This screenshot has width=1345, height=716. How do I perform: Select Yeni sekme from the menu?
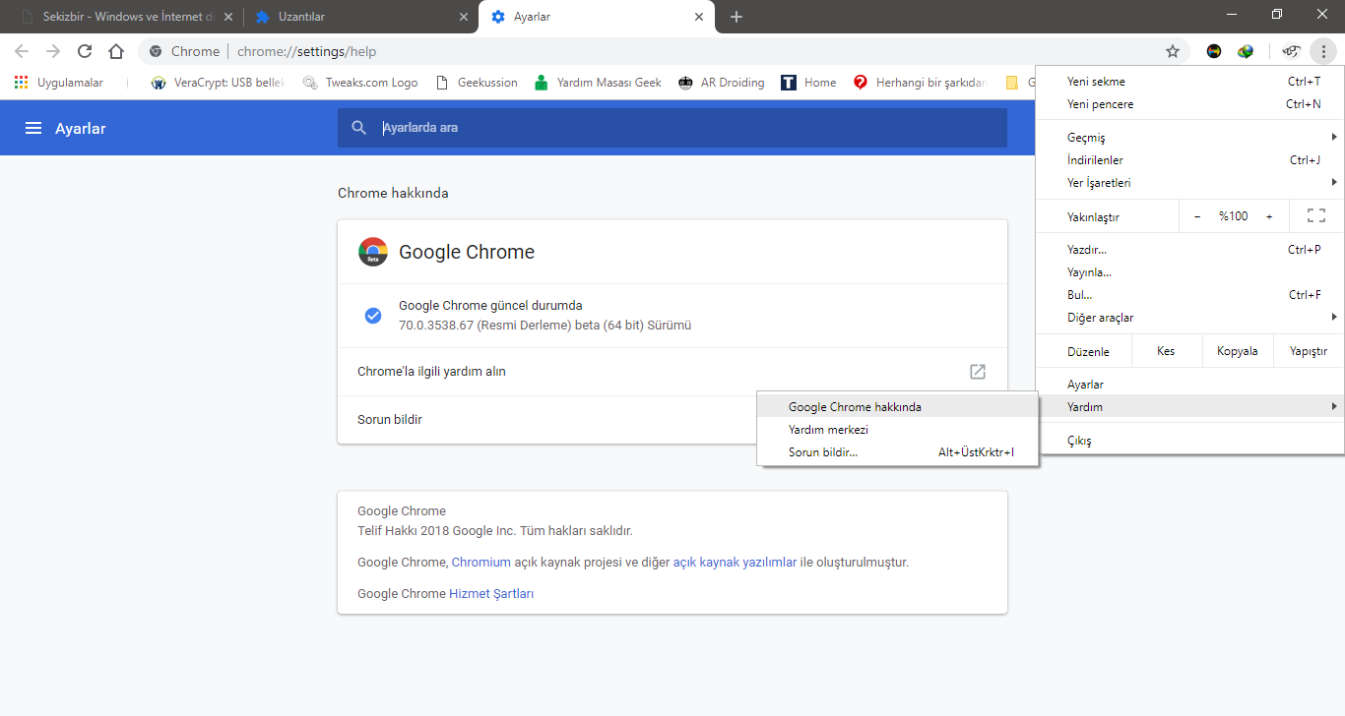[x=1189, y=82]
